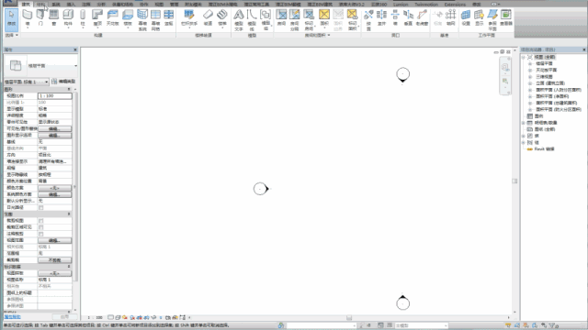Switch to the Systems ribbon tab
588x330 pixels.
[x=56, y=4]
